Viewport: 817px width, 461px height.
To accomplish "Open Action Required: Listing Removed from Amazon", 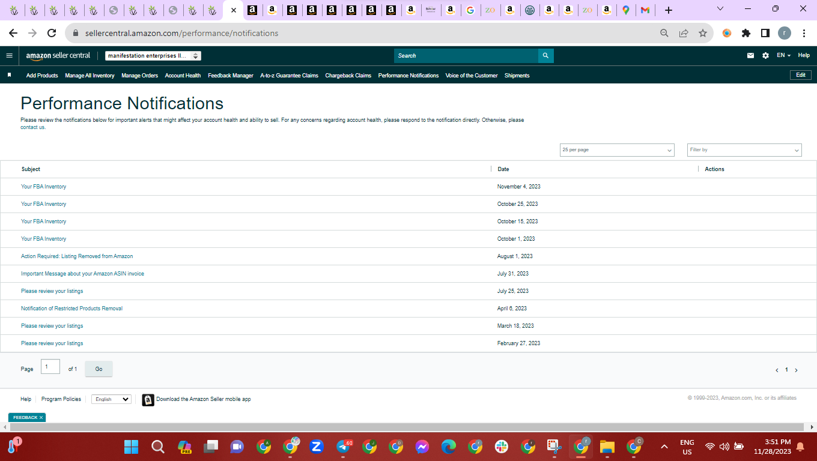I will pos(77,256).
